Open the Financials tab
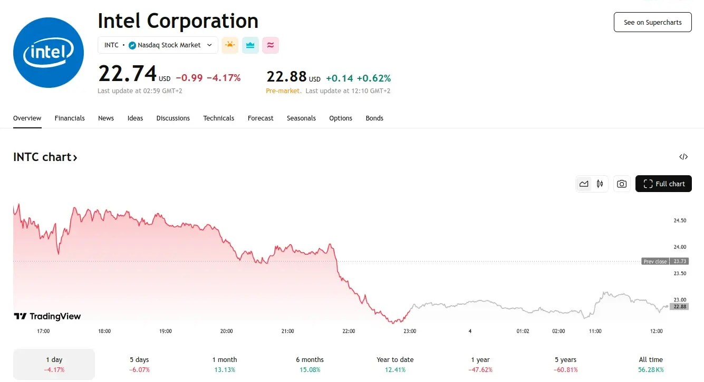The height and width of the screenshot is (382, 704). point(70,118)
